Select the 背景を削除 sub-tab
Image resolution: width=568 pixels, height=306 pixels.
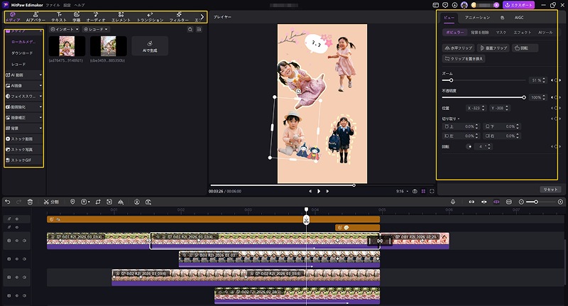pyautogui.click(x=480, y=33)
